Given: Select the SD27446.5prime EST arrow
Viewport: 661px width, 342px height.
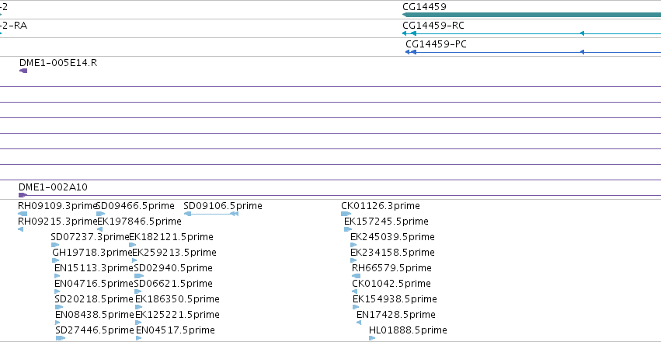Looking at the screenshot, I should pyautogui.click(x=61, y=338).
